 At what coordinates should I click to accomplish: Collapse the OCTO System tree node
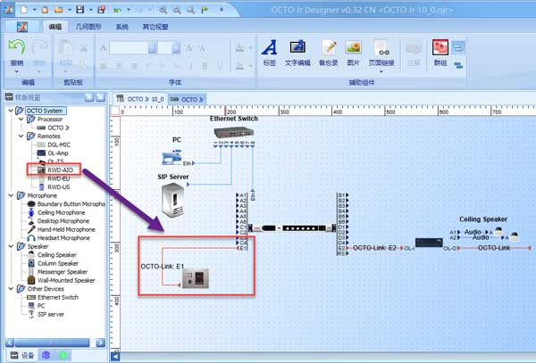pyautogui.click(x=10, y=111)
